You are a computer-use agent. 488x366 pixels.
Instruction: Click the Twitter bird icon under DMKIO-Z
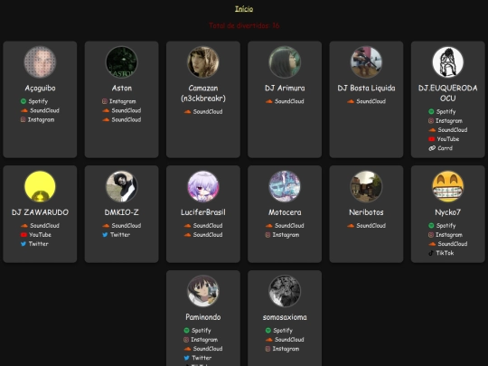point(105,235)
